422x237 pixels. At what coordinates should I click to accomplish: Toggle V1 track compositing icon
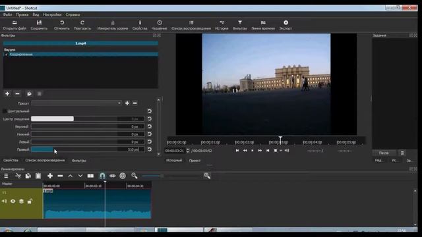(x=21, y=201)
